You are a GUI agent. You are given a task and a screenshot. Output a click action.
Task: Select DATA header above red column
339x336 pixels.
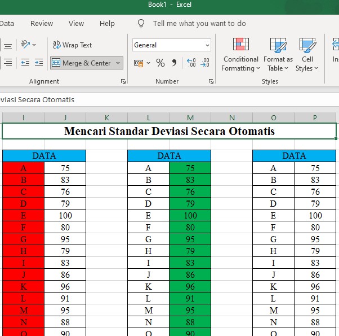[44, 156]
